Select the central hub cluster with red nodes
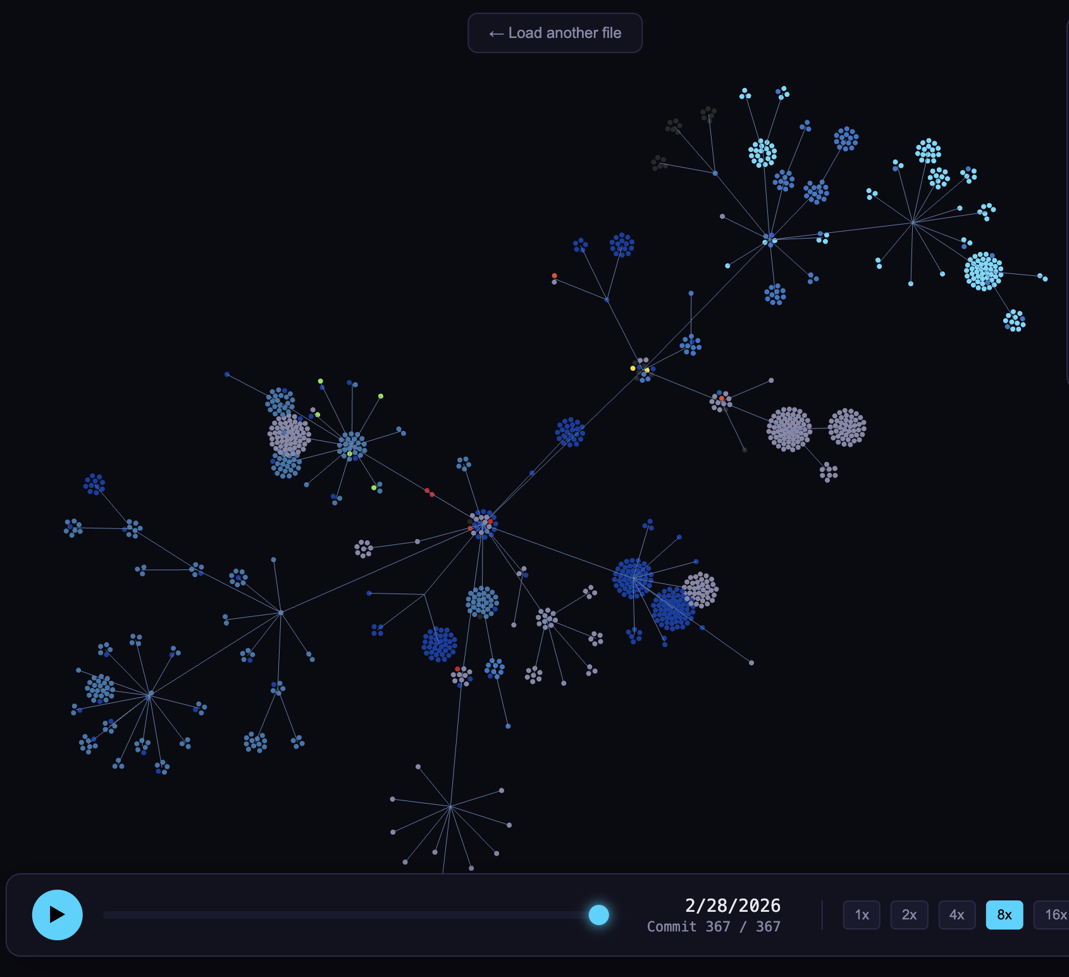Screen dimensions: 1069x977 [483, 525]
